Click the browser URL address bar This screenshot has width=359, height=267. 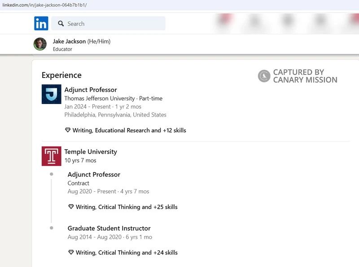179,5
